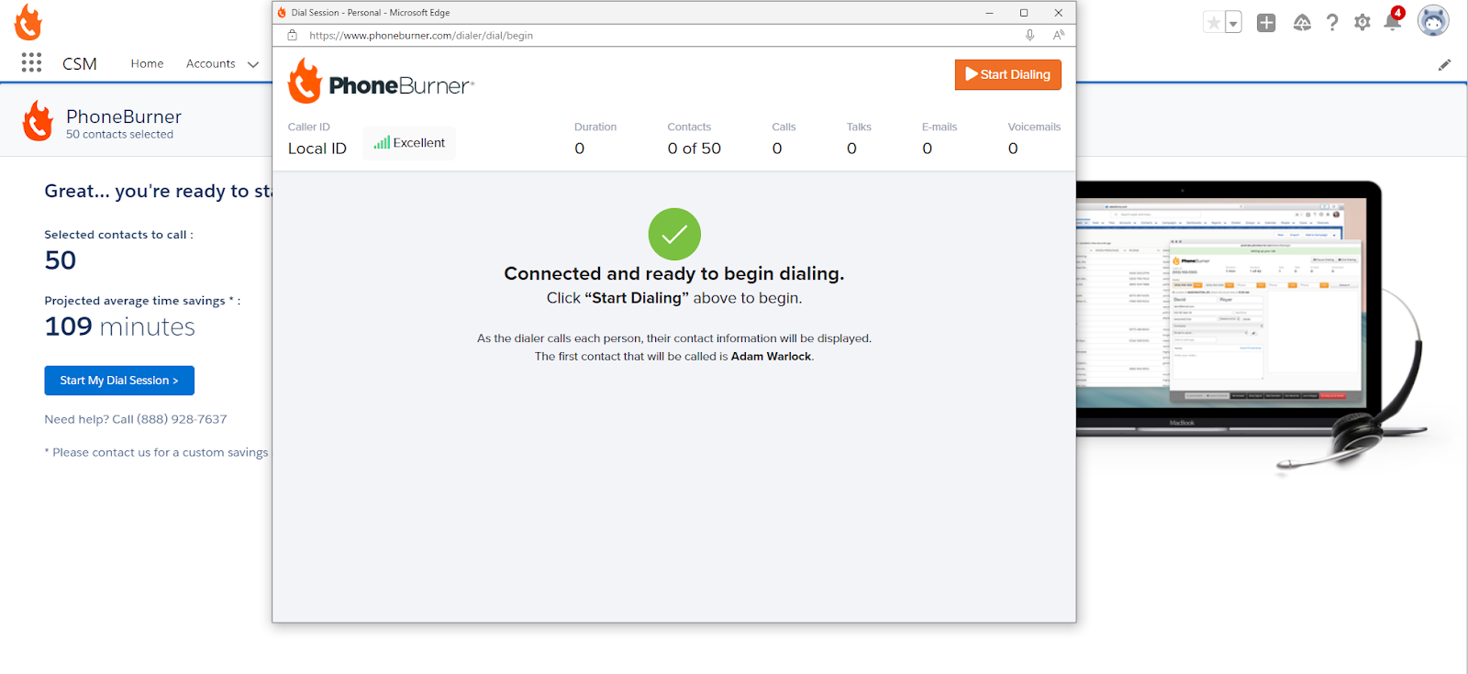
Task: Click the Dial Session window address bar URL
Action: [x=421, y=36]
